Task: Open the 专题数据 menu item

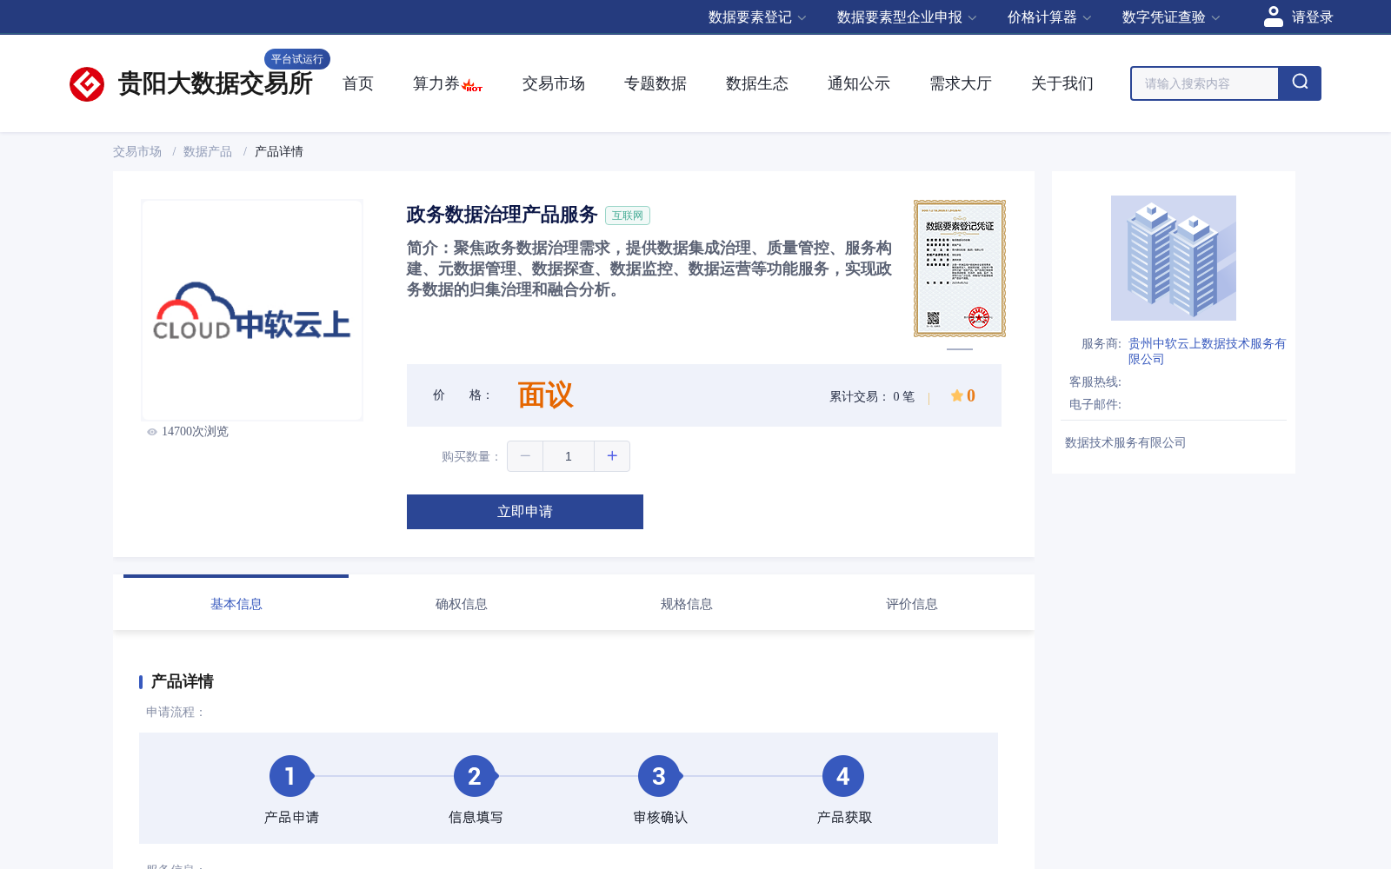Action: (x=656, y=83)
